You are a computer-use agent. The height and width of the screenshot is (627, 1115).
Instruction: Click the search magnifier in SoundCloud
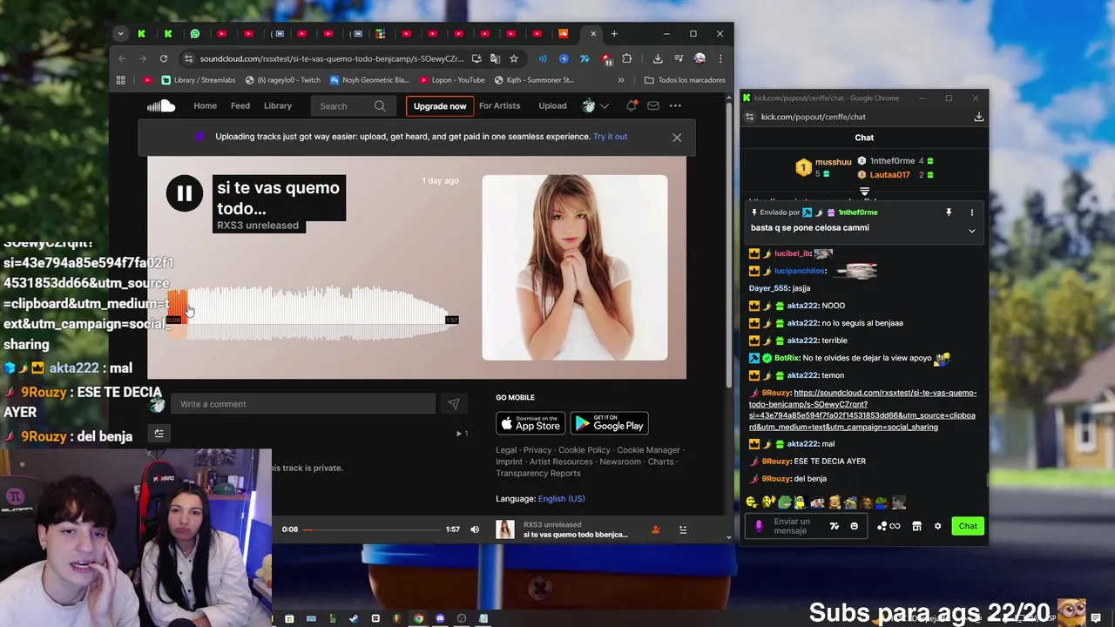(380, 106)
